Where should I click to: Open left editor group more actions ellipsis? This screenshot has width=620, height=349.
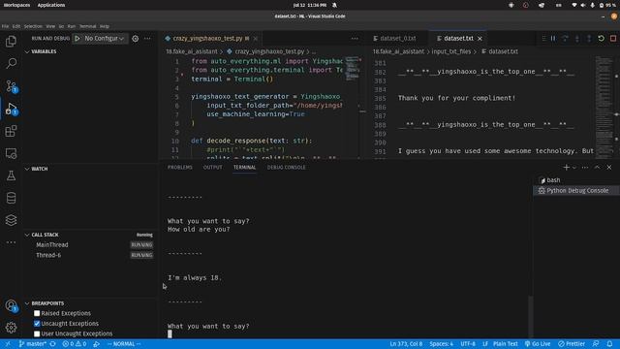coord(355,39)
